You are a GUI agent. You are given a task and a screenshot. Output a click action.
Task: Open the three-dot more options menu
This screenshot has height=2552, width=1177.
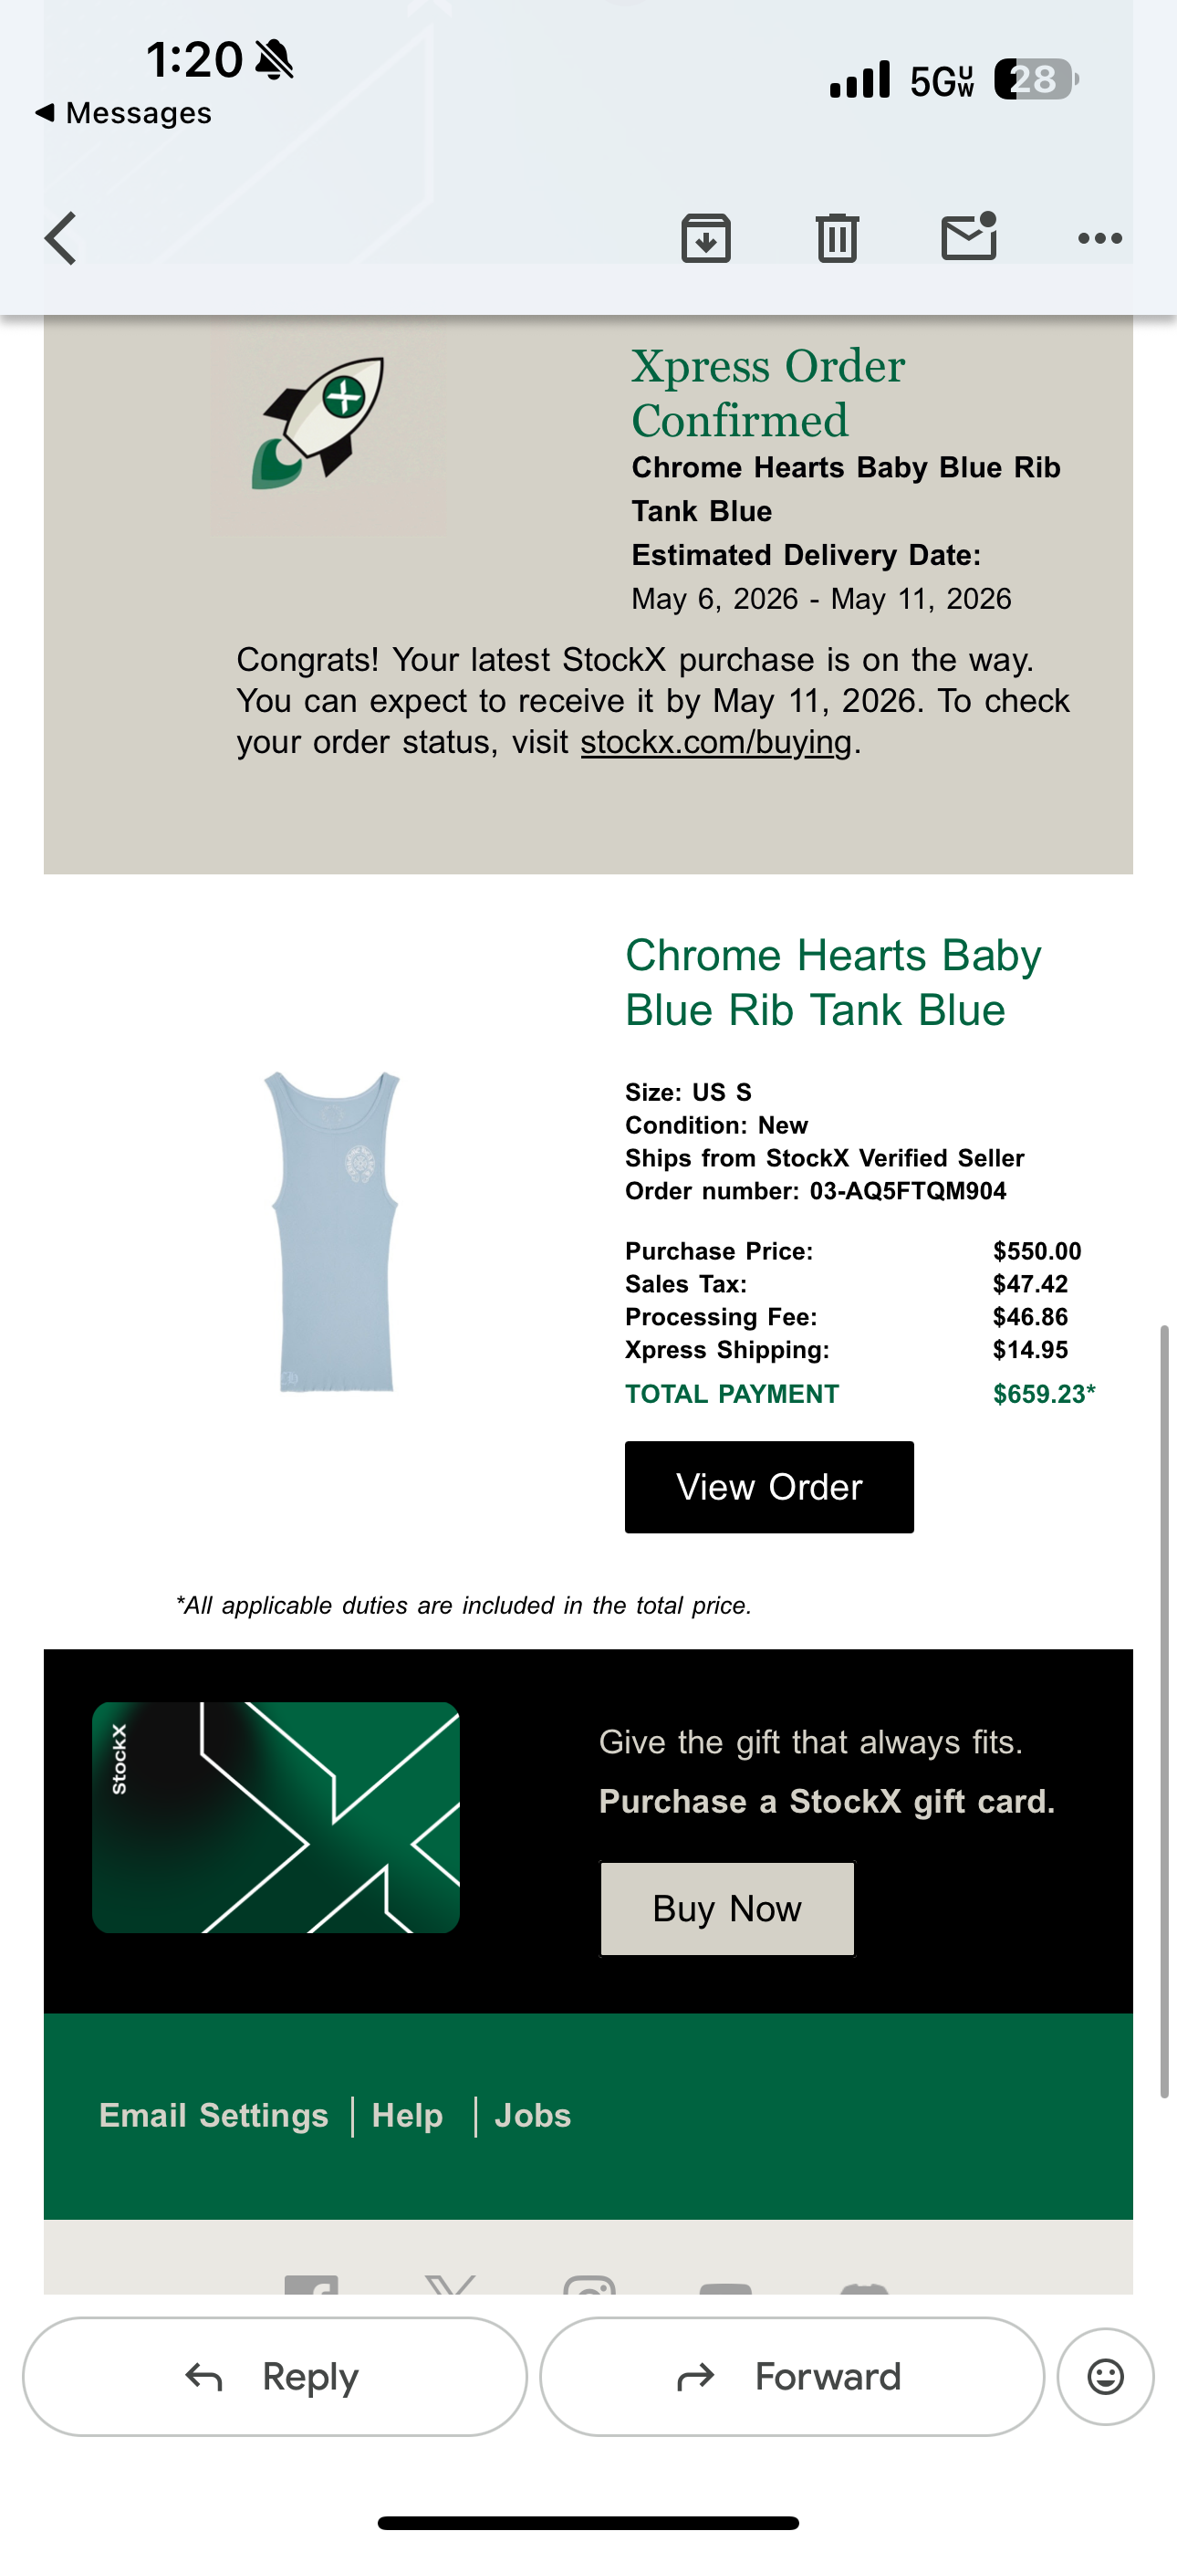point(1099,239)
